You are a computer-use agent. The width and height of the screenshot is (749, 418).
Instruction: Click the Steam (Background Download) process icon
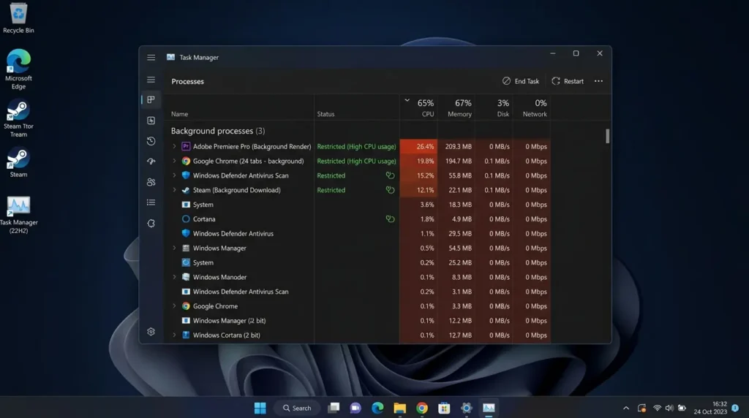(186, 190)
